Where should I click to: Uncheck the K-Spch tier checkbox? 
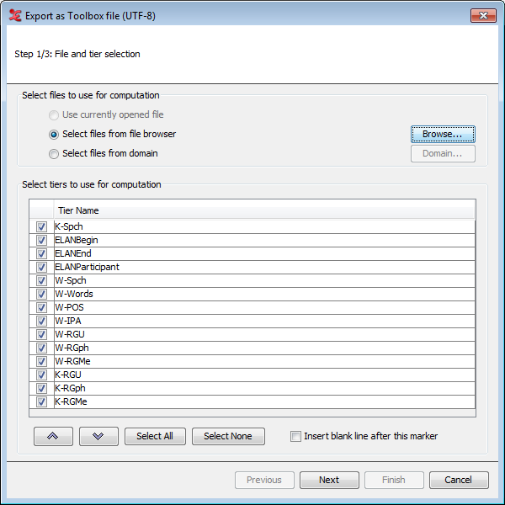[41, 226]
